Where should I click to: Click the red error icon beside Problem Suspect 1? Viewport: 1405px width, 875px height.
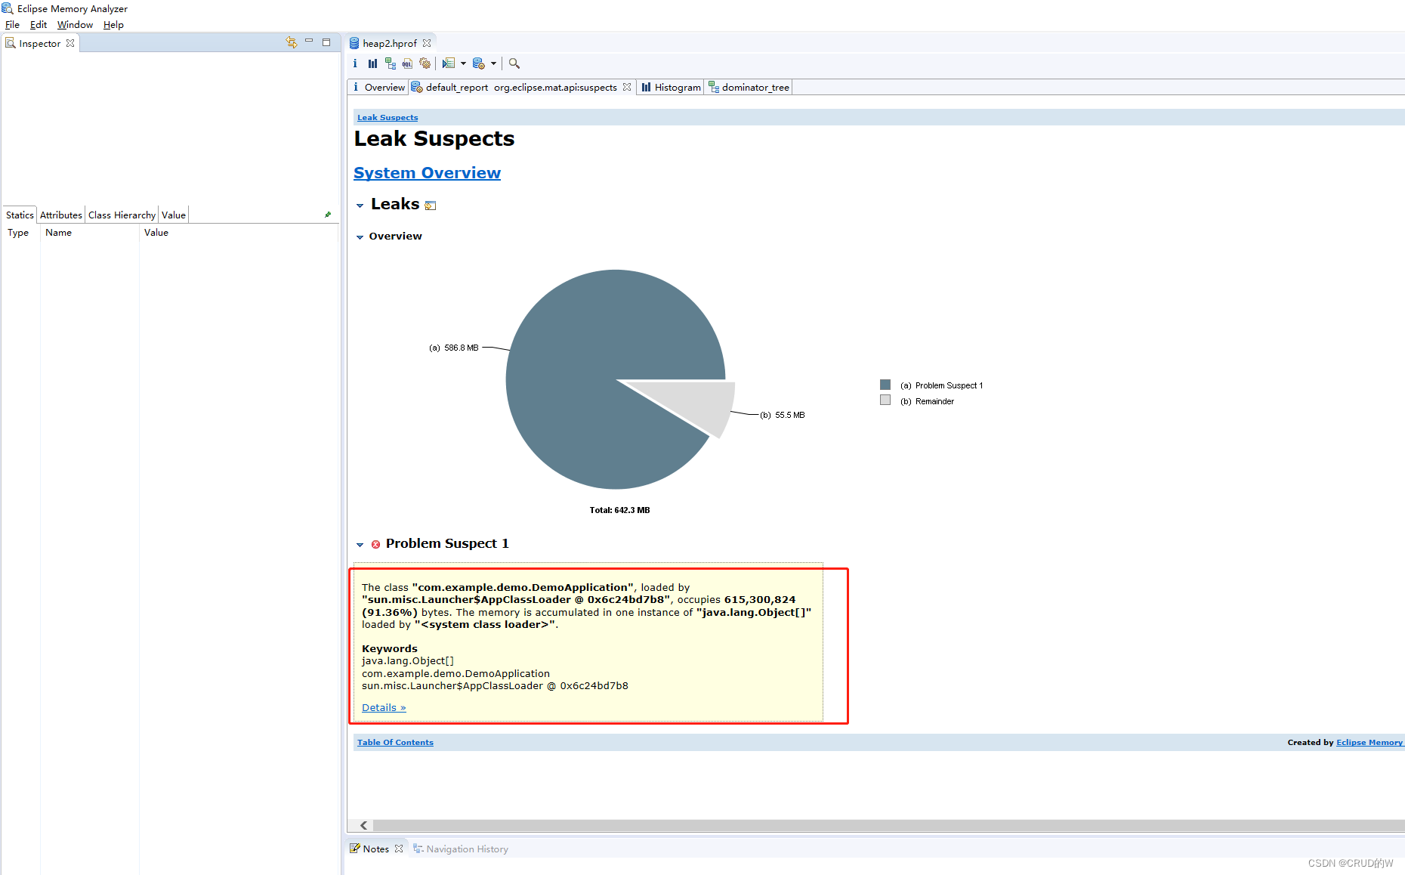(375, 544)
